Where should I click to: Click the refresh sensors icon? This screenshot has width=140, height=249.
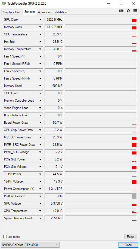128,11
